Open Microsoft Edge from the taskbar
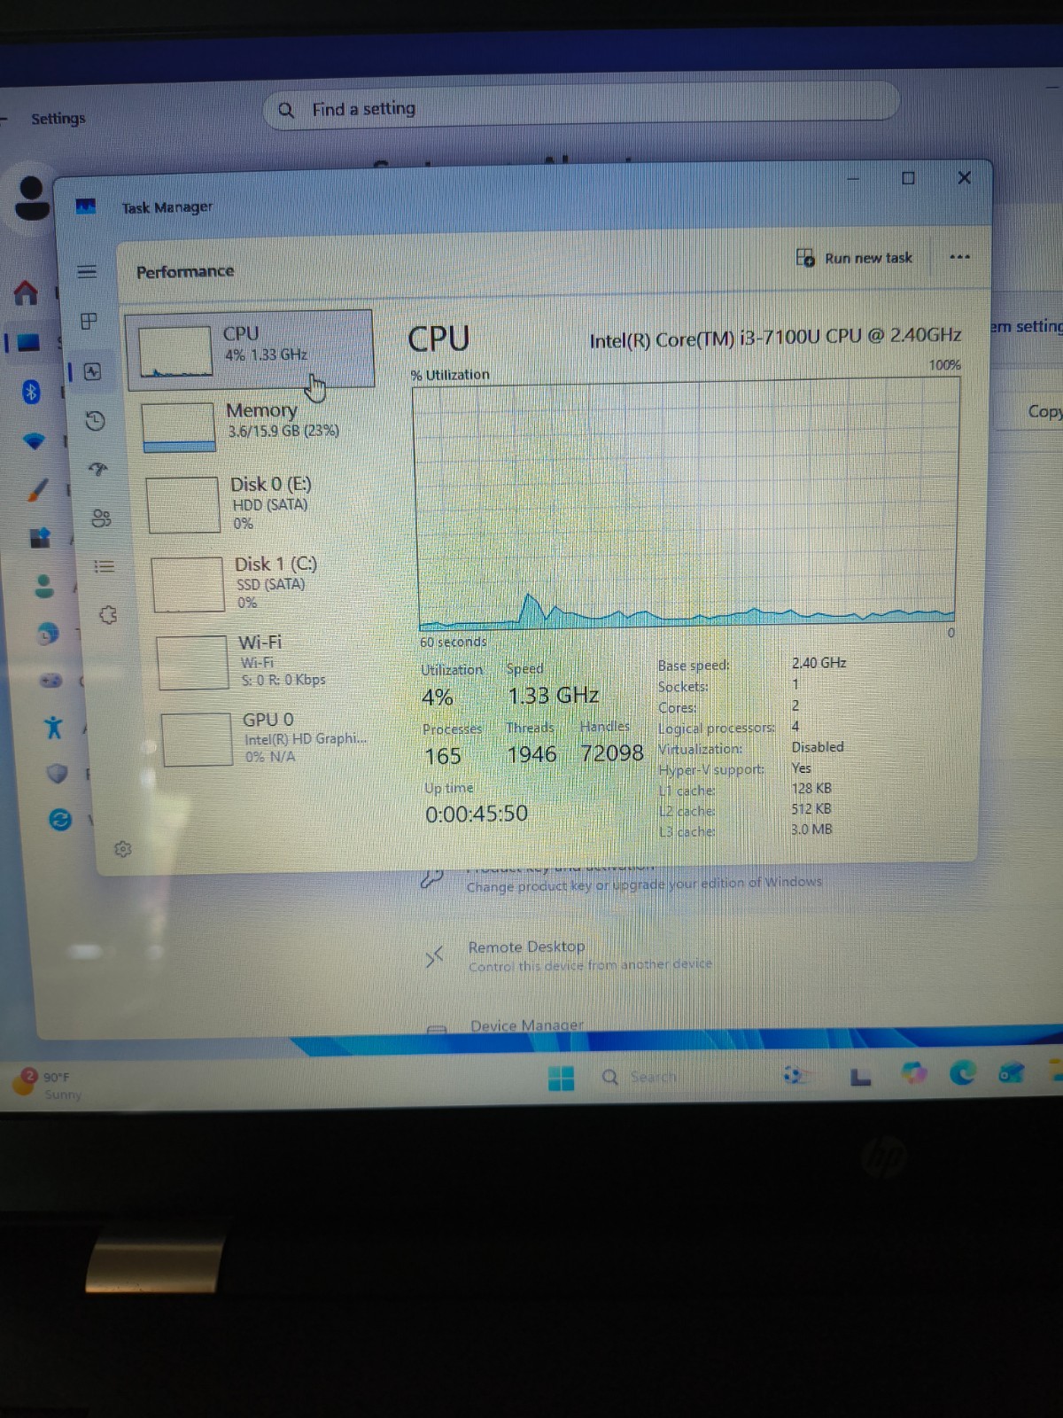Image resolution: width=1063 pixels, height=1418 pixels. 962,1073
